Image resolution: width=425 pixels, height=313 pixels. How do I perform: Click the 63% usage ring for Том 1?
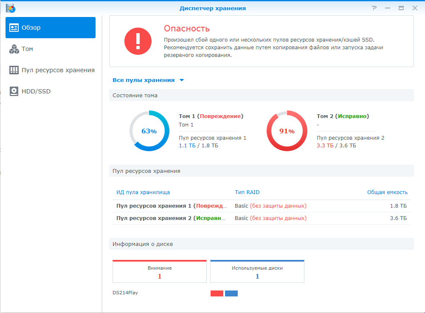click(x=149, y=131)
